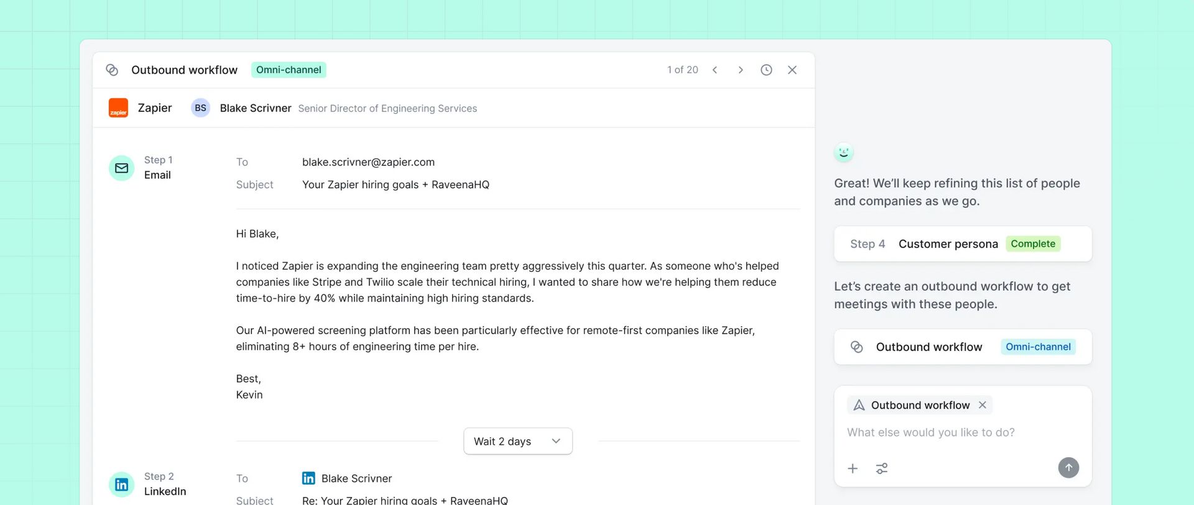Screen dimensions: 1194x505
Task: Open the Outbound workflow card in chat
Action: pyautogui.click(x=963, y=347)
